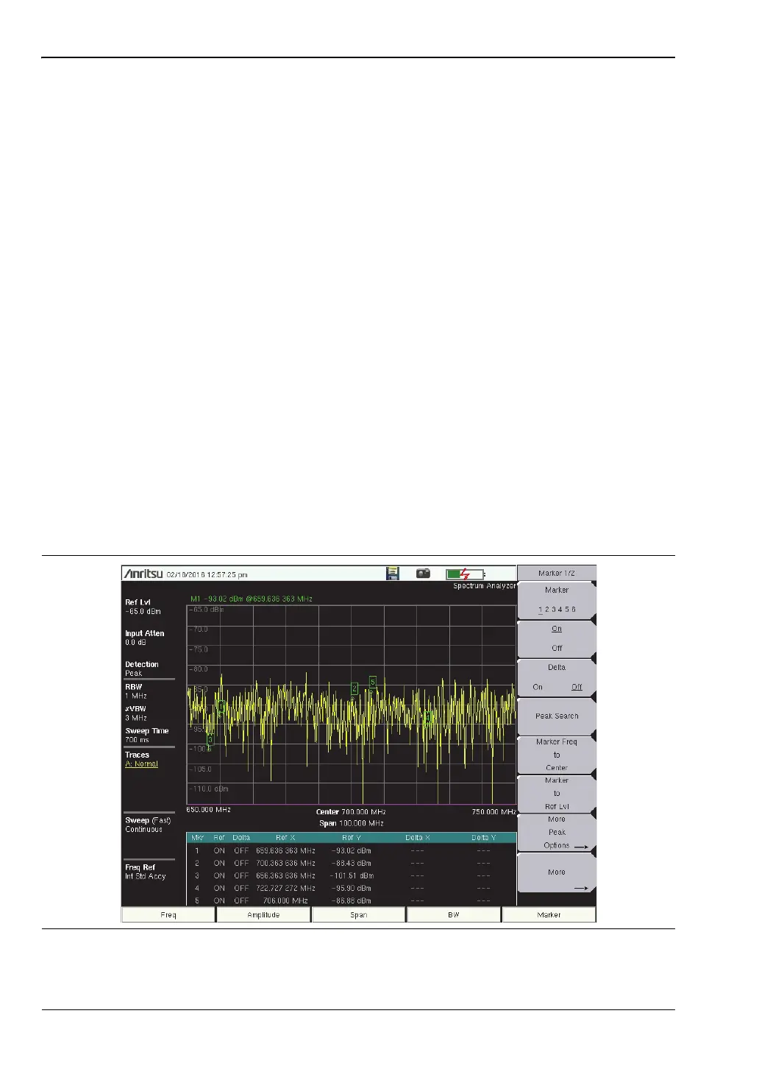Open the BW main menu
The image size is (759, 1072).
(x=454, y=914)
